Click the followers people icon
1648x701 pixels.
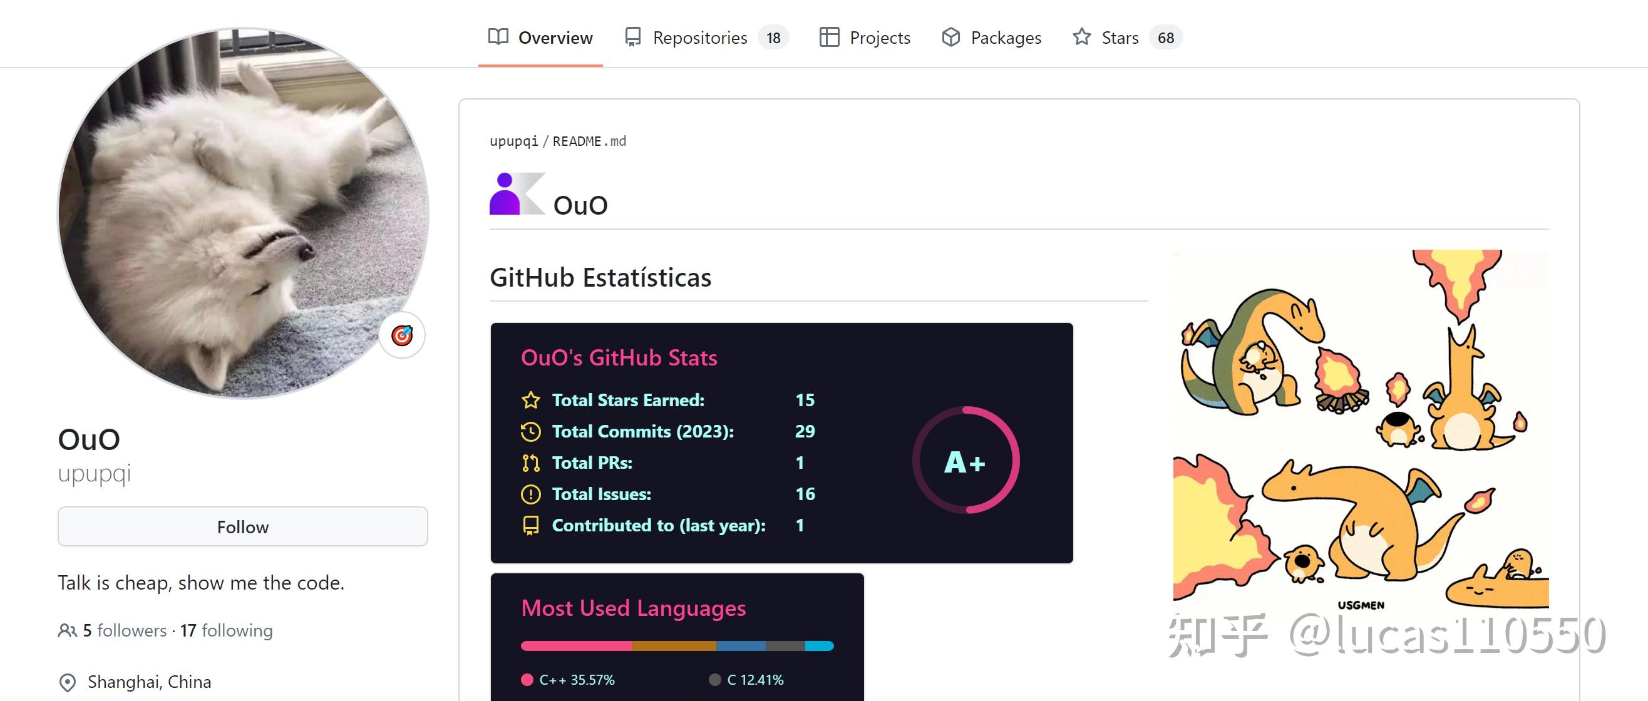(67, 631)
